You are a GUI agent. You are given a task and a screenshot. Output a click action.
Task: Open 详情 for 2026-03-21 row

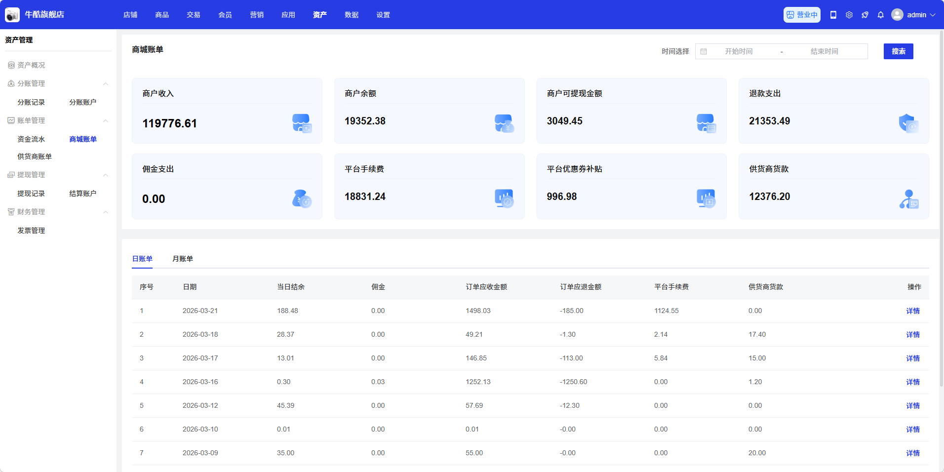tap(912, 311)
